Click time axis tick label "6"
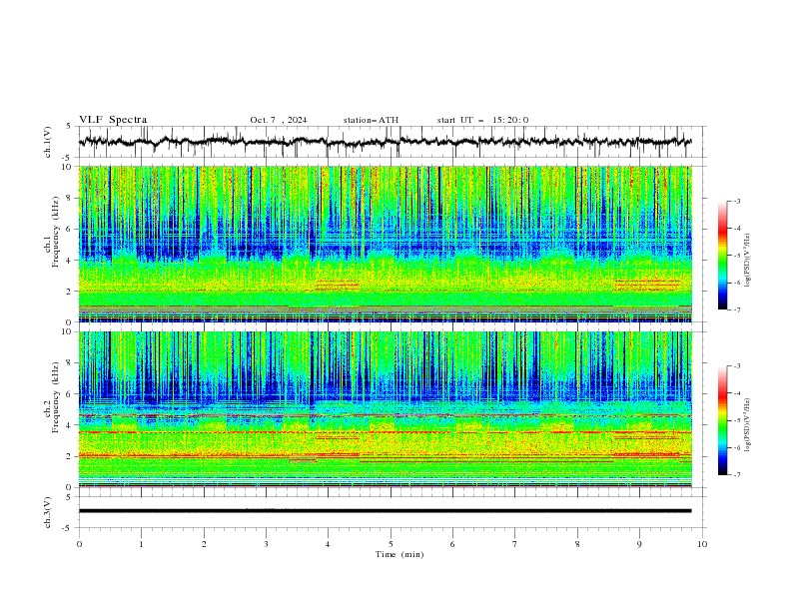 452,544
